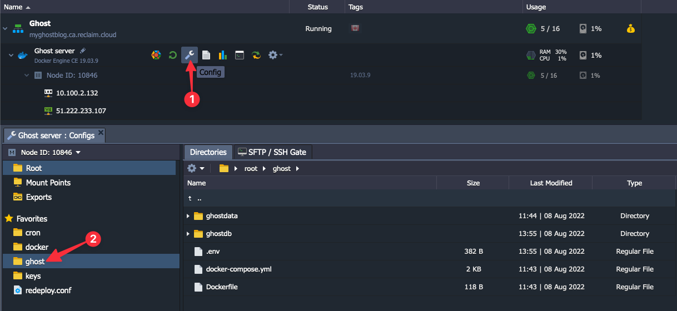Screen dimensions: 677x311
Task: Click the Node ID 10846 container icon
Action: [x=38, y=75]
